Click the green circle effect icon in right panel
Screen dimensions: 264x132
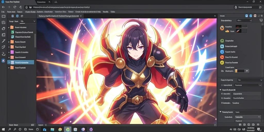coord(222,41)
